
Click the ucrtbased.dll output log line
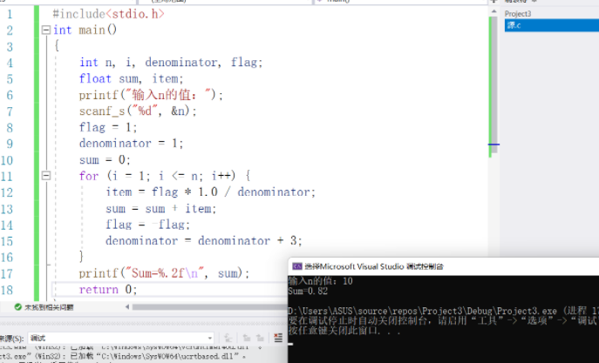click(x=122, y=357)
